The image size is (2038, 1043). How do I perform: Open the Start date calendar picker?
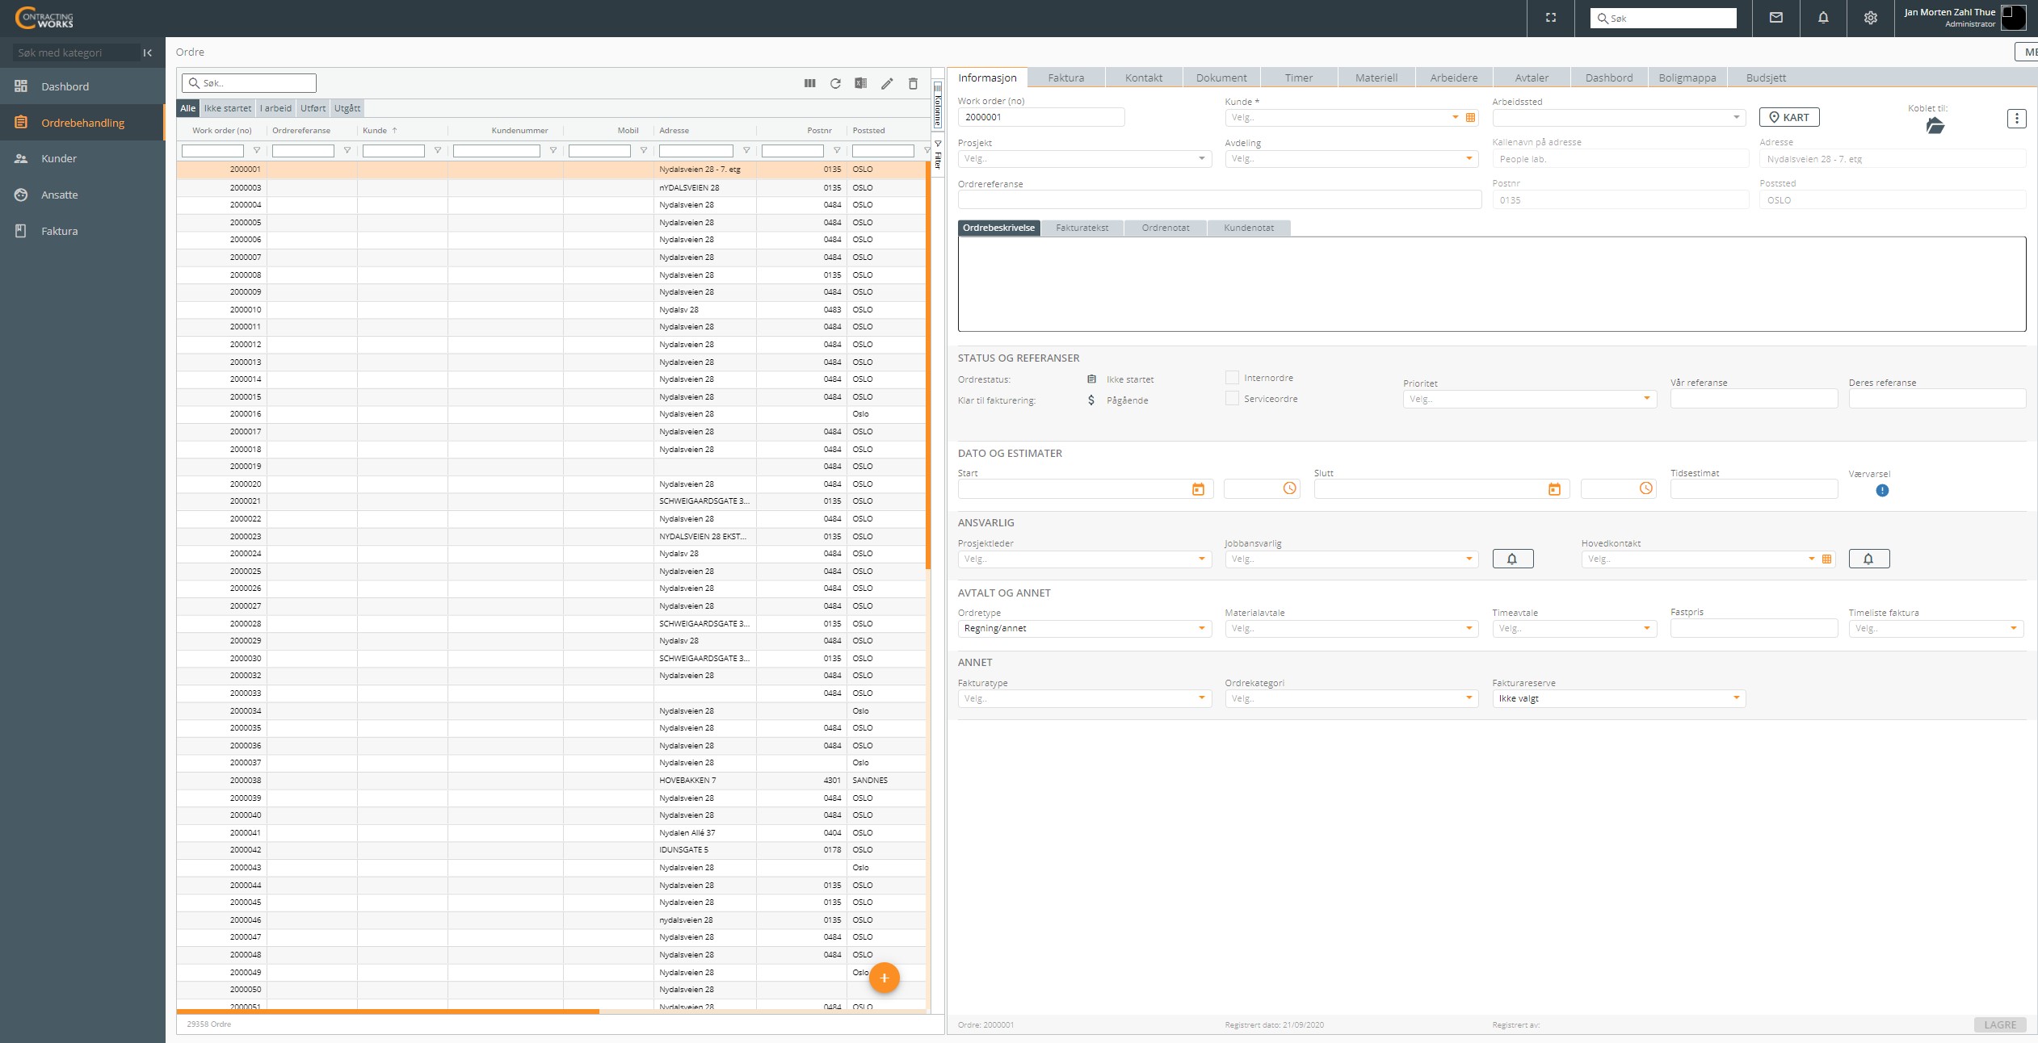1198,489
